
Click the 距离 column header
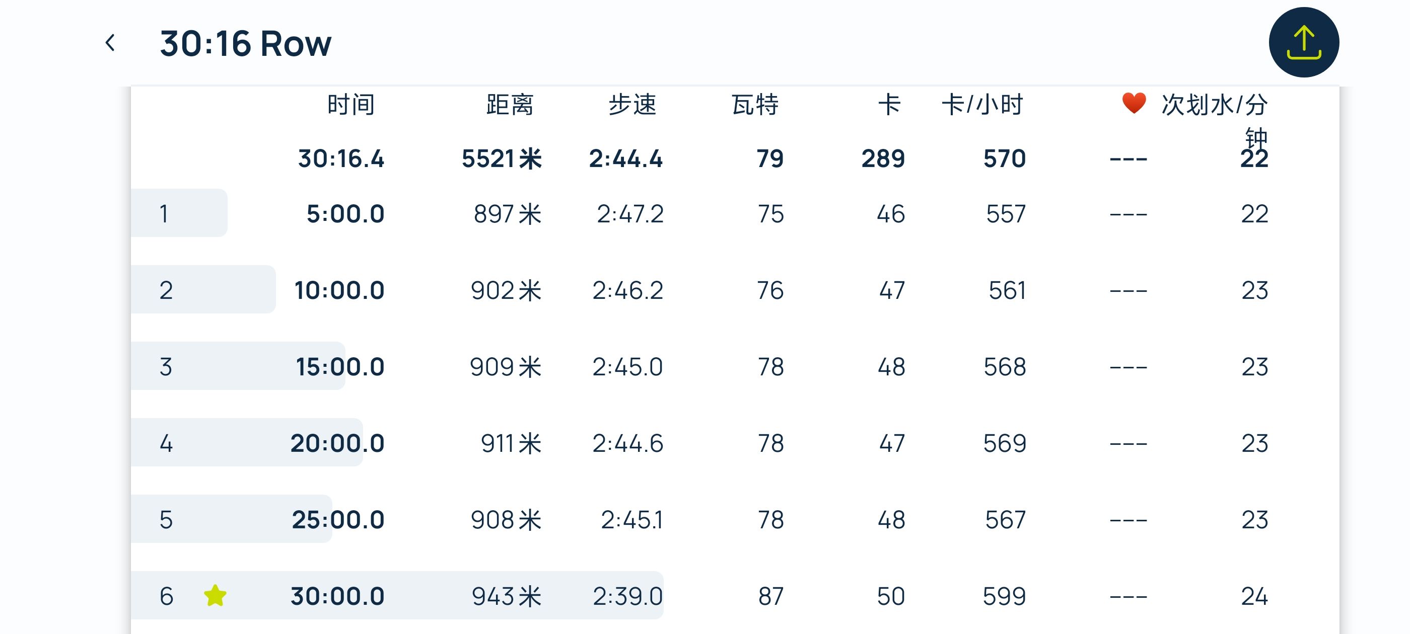pos(510,105)
